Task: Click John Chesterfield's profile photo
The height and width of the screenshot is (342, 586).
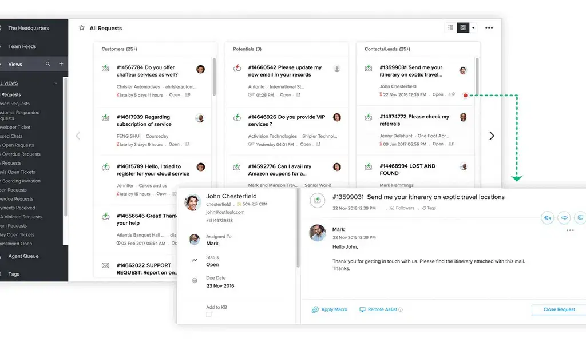Action: click(x=192, y=202)
